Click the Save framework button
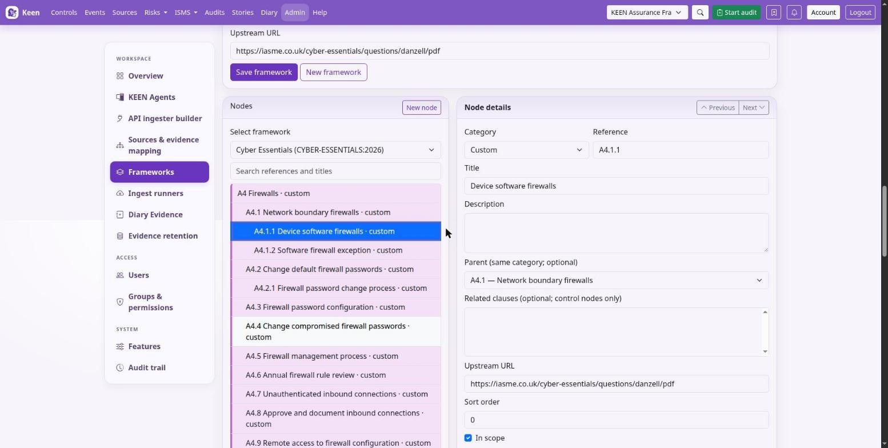888x448 pixels. (264, 72)
